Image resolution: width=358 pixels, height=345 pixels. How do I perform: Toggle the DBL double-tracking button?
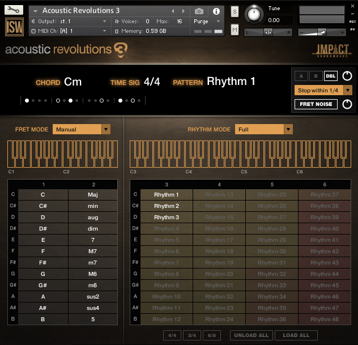[x=330, y=76]
